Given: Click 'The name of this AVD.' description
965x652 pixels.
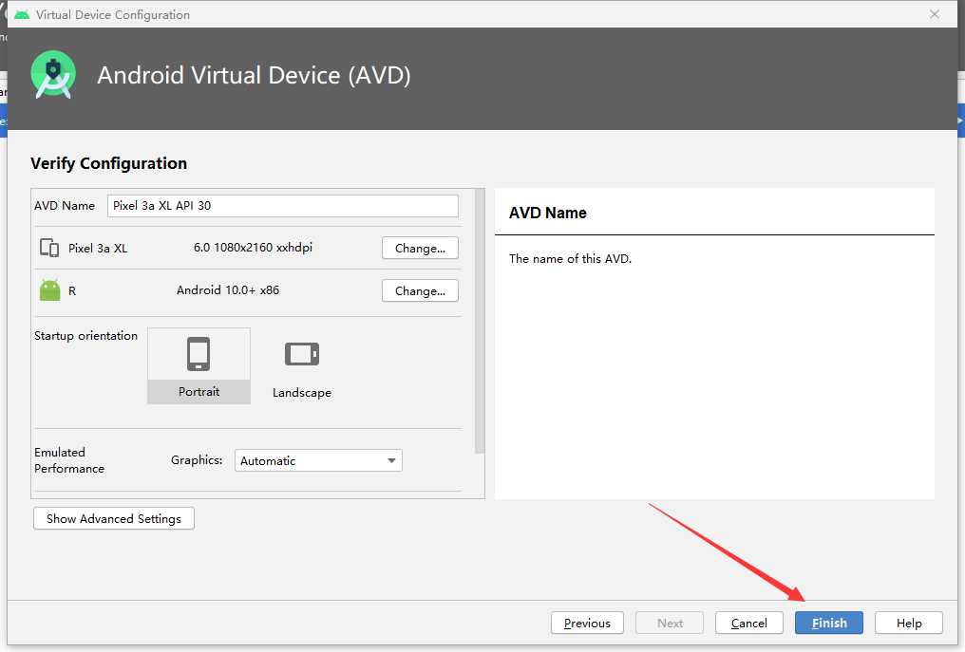Looking at the screenshot, I should (570, 259).
